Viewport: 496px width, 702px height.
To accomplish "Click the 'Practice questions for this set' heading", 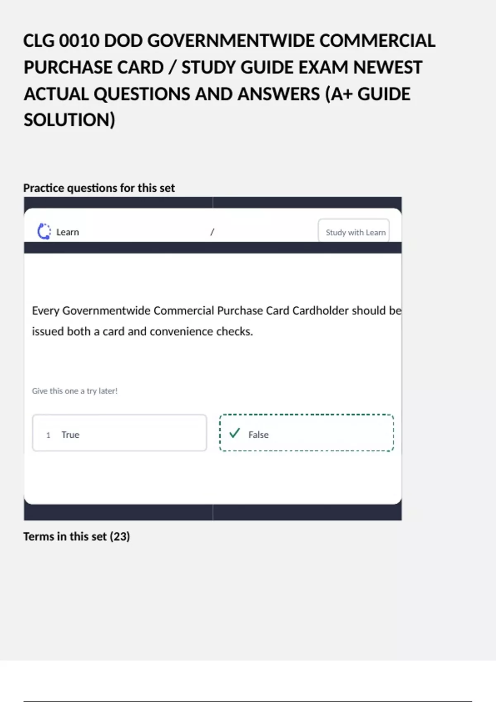I will pyautogui.click(x=99, y=188).
